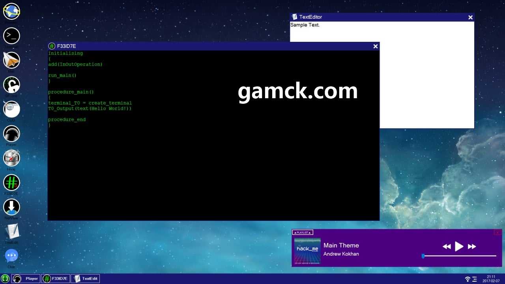Open the CUD desktop icon

(11, 109)
